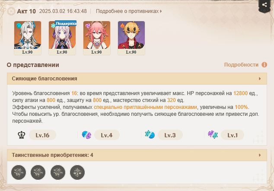
Task: Click the Cryo-Anemo blessing icon near Lv.3
Action: pos(150,135)
